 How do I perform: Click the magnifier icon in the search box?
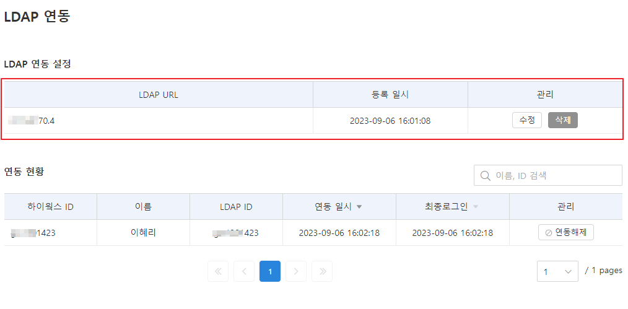(x=485, y=176)
